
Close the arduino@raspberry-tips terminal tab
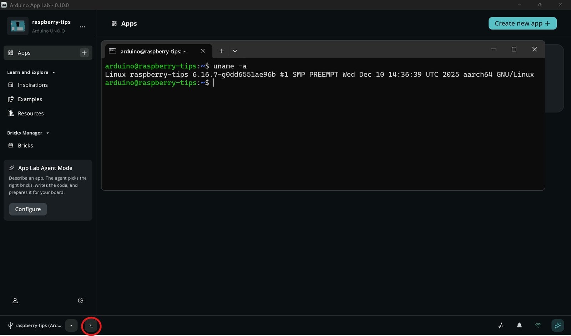(x=203, y=51)
